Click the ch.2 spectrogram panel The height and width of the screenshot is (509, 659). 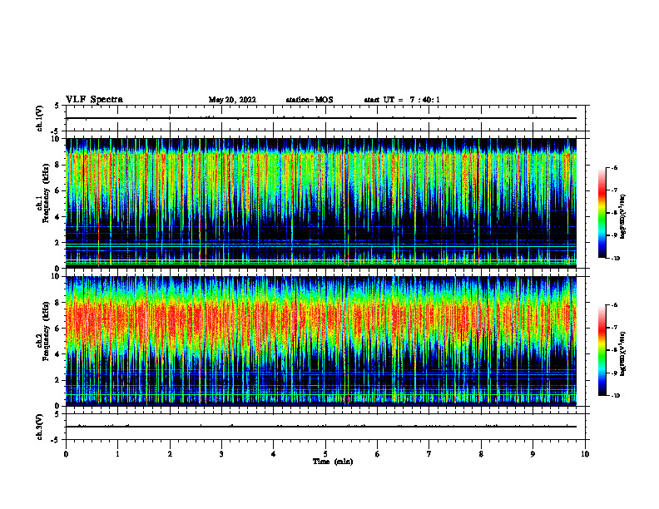tap(321, 341)
